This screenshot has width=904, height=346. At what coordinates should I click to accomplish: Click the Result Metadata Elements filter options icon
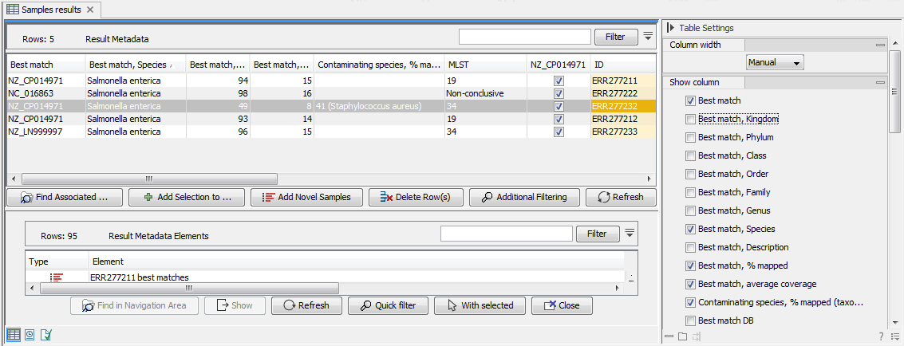(x=630, y=233)
